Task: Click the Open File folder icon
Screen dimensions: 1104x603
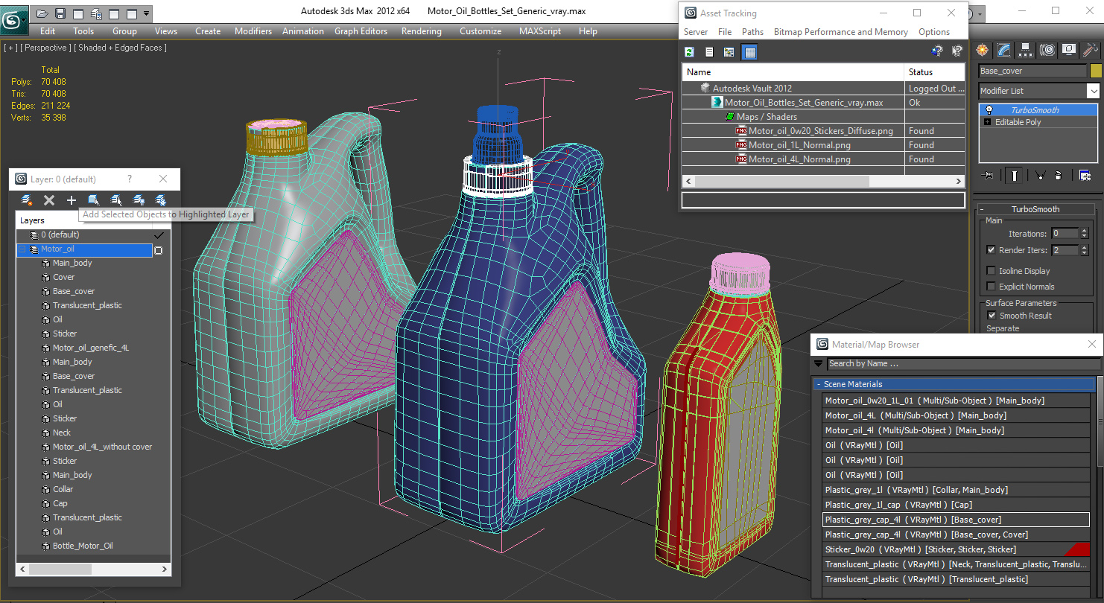Action: (42, 13)
